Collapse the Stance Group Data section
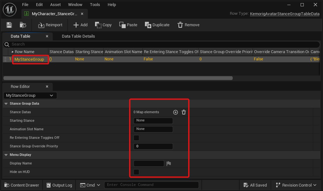The width and height of the screenshot is (323, 191). (x=6, y=104)
